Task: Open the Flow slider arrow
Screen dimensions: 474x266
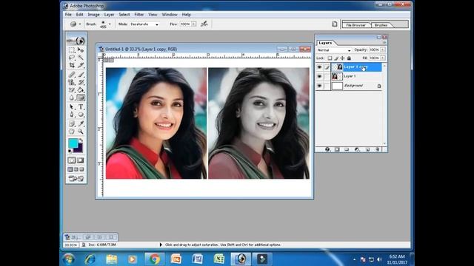Action: point(193,24)
